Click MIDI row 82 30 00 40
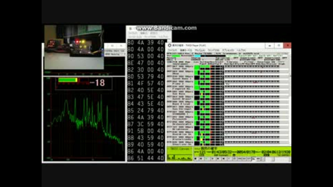Image resolution: width=333 pixels, height=187 pixels. [145, 70]
